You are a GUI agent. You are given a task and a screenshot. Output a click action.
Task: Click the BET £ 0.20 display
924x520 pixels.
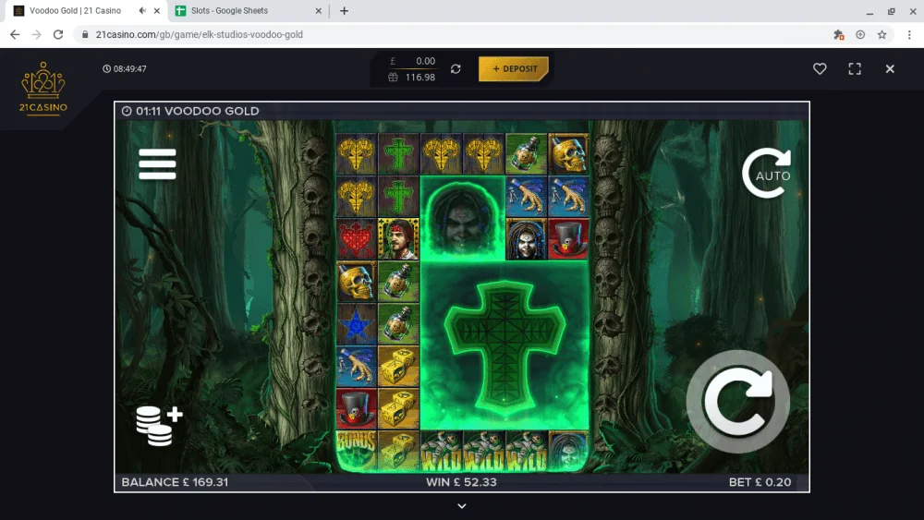point(760,482)
